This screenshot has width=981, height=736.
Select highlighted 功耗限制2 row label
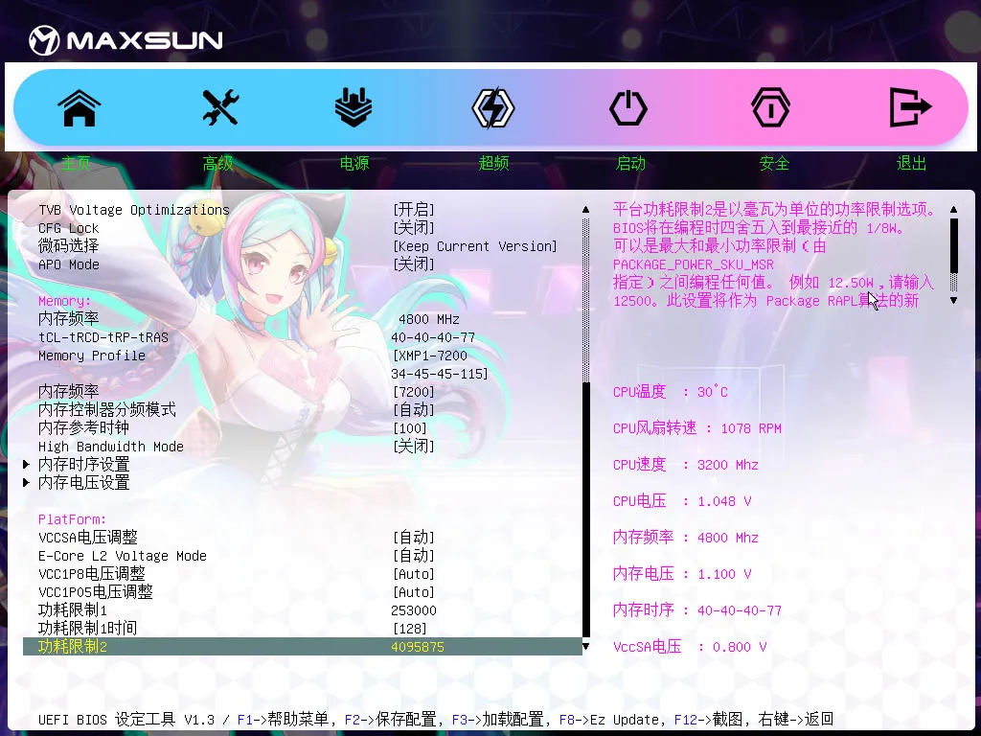[73, 647]
